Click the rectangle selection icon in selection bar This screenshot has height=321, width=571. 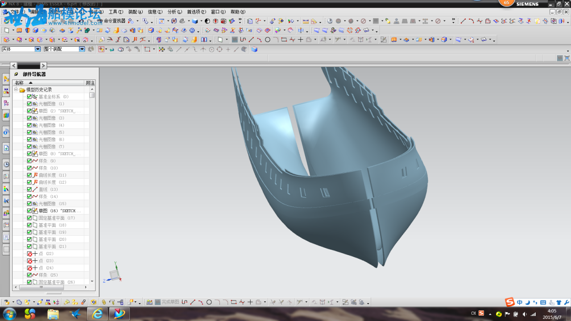pos(147,49)
